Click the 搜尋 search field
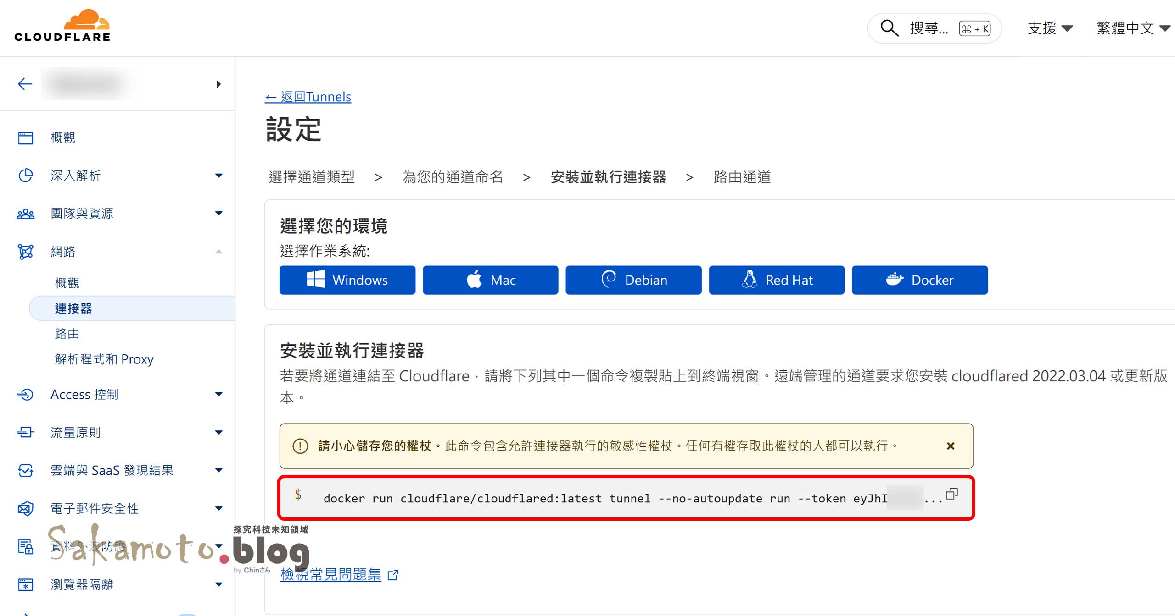1175x616 pixels. (x=929, y=28)
